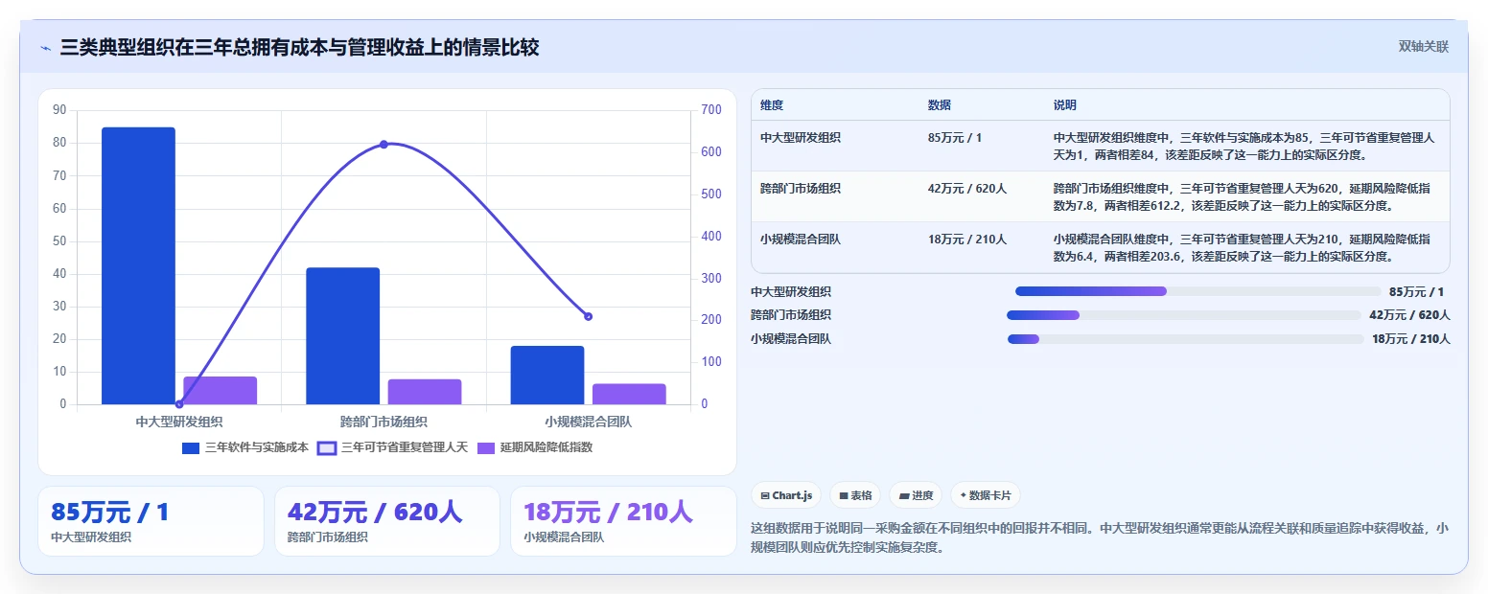Viewport: 1488px width, 594px height.
Task: Click the 说明 column header
Action: 1065,105
